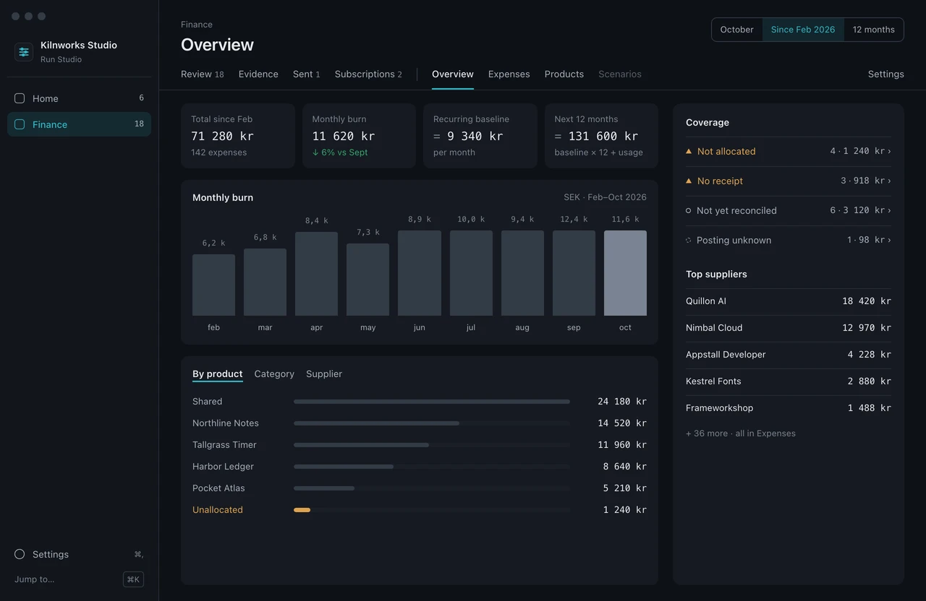
Task: Open the Sent tab
Action: (x=307, y=74)
